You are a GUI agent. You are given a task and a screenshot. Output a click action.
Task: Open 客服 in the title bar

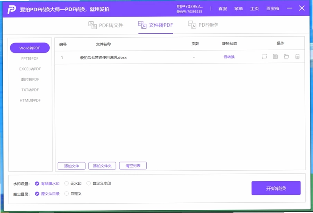click(223, 9)
